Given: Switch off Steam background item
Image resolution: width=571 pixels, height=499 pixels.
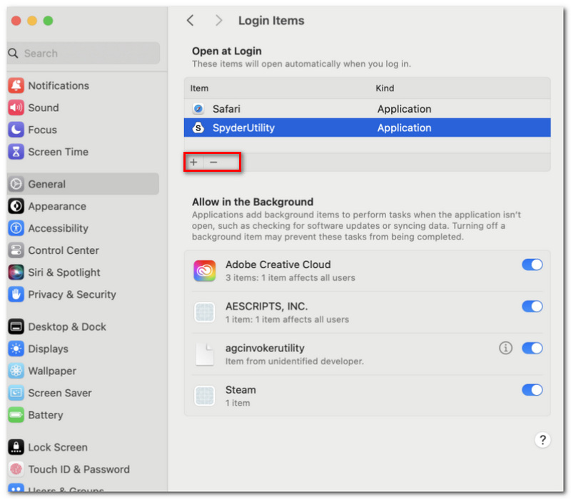Looking at the screenshot, I should coord(532,390).
